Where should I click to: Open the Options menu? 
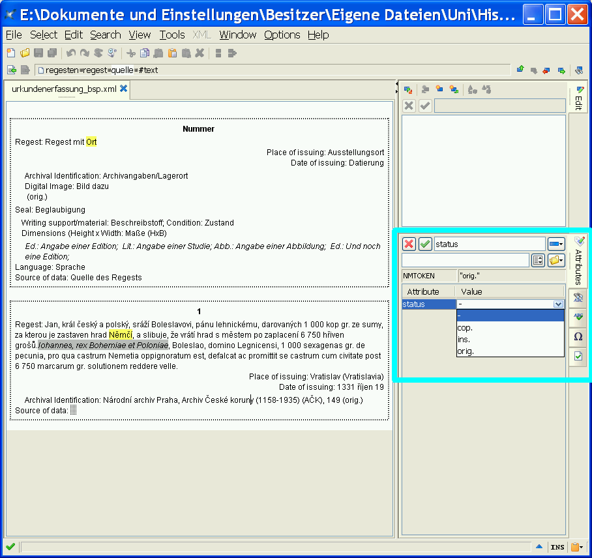(282, 35)
